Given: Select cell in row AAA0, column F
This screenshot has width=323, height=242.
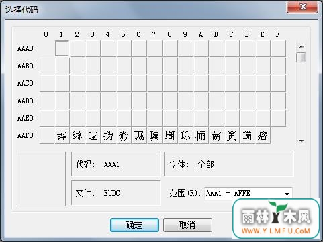Looking at the screenshot, I should [x=278, y=48].
